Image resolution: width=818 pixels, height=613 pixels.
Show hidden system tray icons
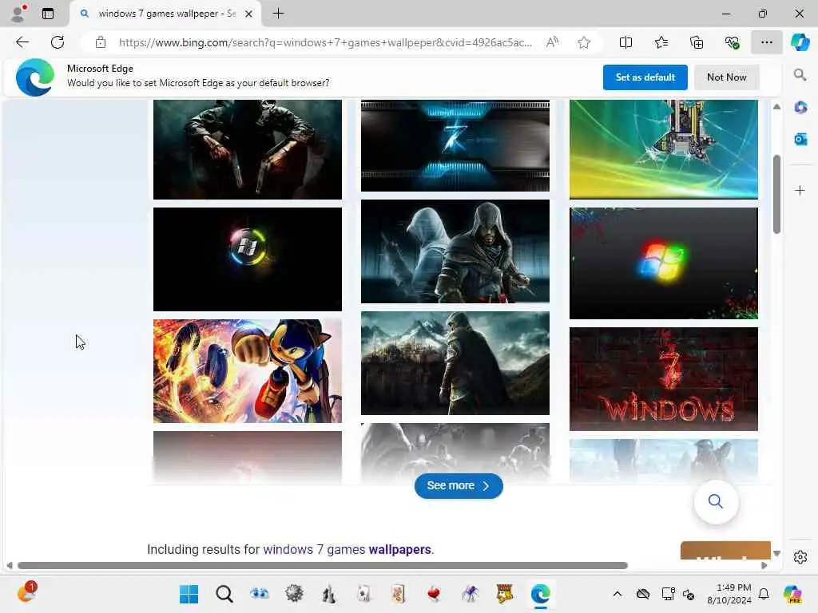(617, 594)
